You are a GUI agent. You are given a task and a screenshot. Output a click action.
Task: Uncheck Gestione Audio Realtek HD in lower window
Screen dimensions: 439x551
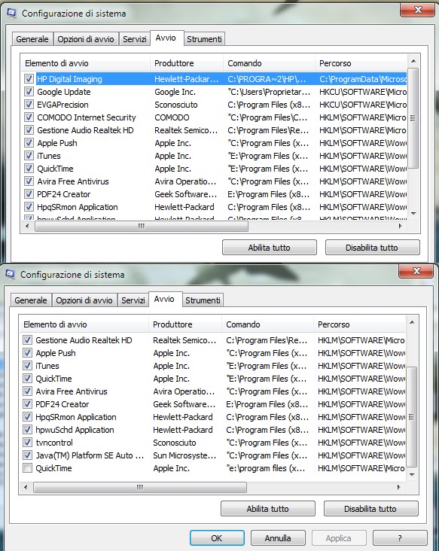pos(27,339)
